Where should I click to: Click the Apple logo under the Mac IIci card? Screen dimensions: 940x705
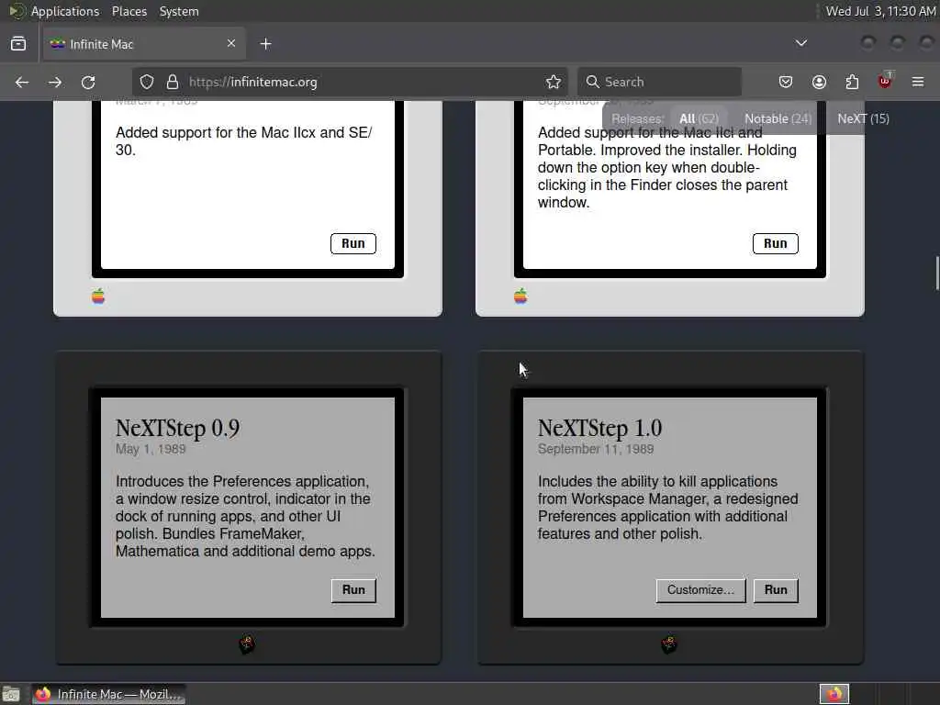520,297
